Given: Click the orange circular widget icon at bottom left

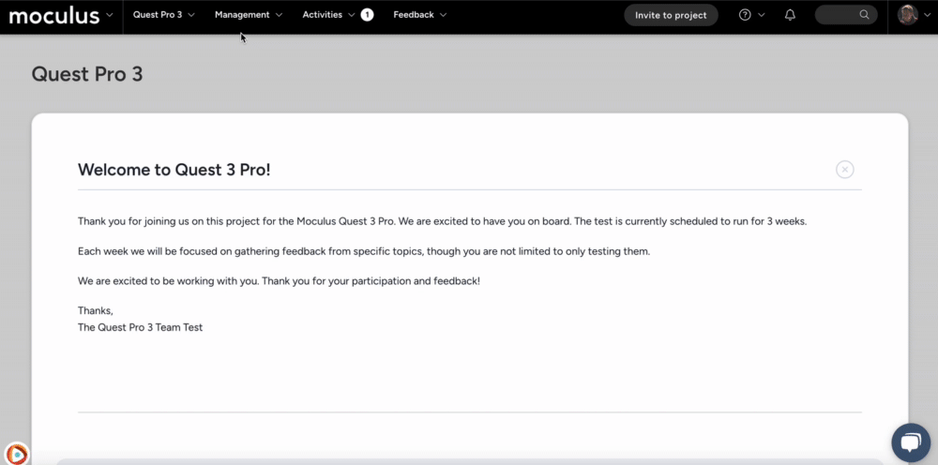Looking at the screenshot, I should coord(17,454).
